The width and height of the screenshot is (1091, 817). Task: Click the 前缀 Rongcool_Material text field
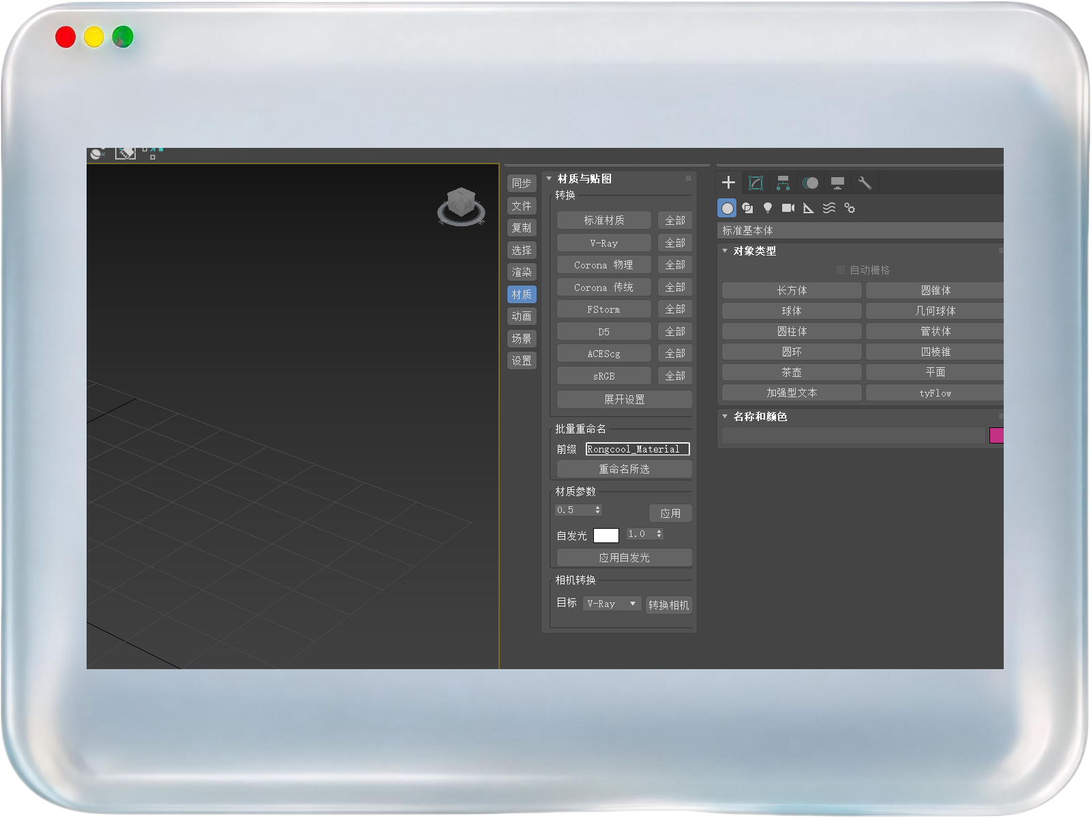pyautogui.click(x=638, y=449)
